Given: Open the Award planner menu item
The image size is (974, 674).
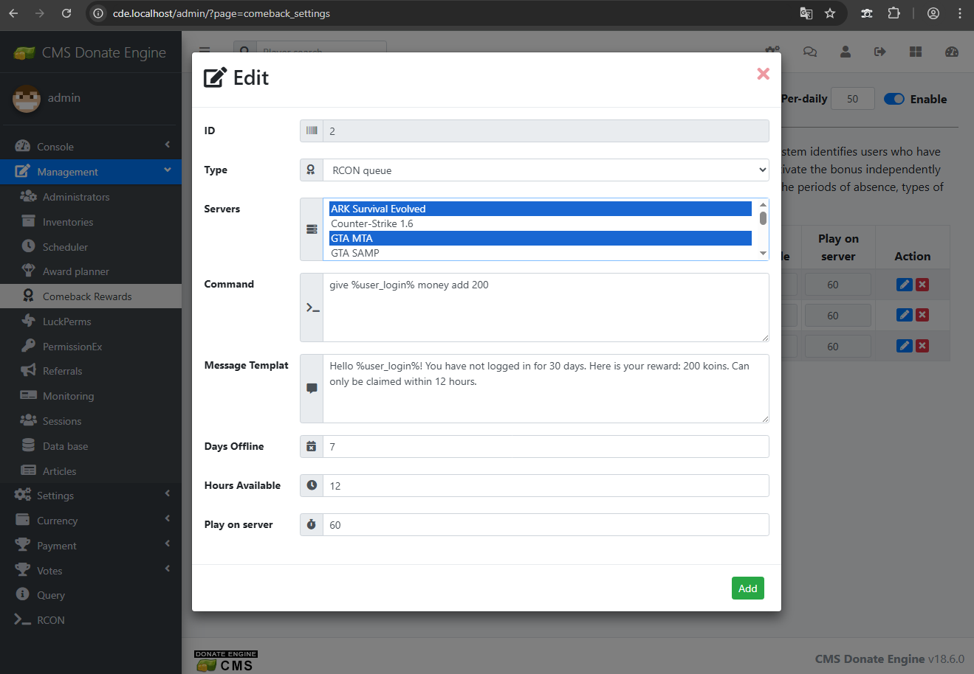Looking at the screenshot, I should pyautogui.click(x=75, y=271).
